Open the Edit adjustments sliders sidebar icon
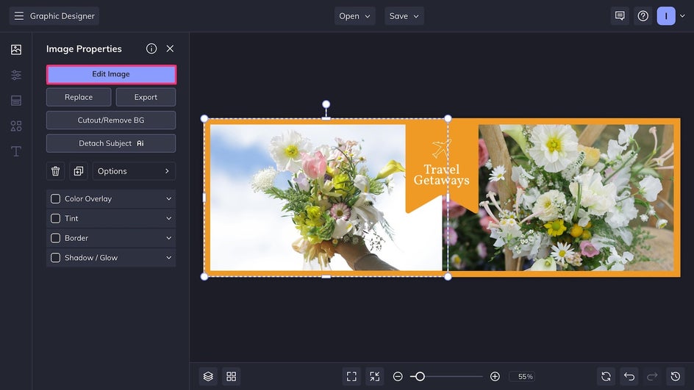 [x=16, y=75]
